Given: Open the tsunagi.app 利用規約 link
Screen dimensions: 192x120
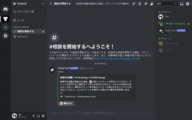Looking at the screenshot, I should pos(117,58).
